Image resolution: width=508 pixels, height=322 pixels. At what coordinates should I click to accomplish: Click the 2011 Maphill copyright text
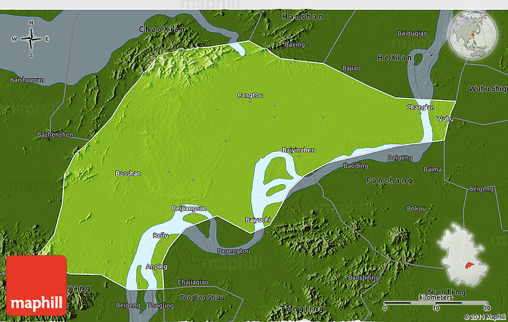485,317
